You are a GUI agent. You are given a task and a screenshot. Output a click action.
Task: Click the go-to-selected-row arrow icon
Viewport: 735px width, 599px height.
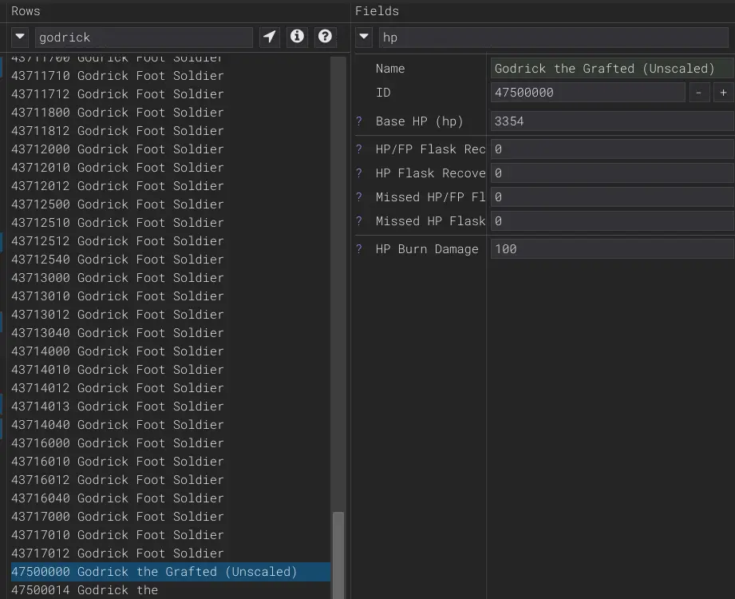(270, 37)
